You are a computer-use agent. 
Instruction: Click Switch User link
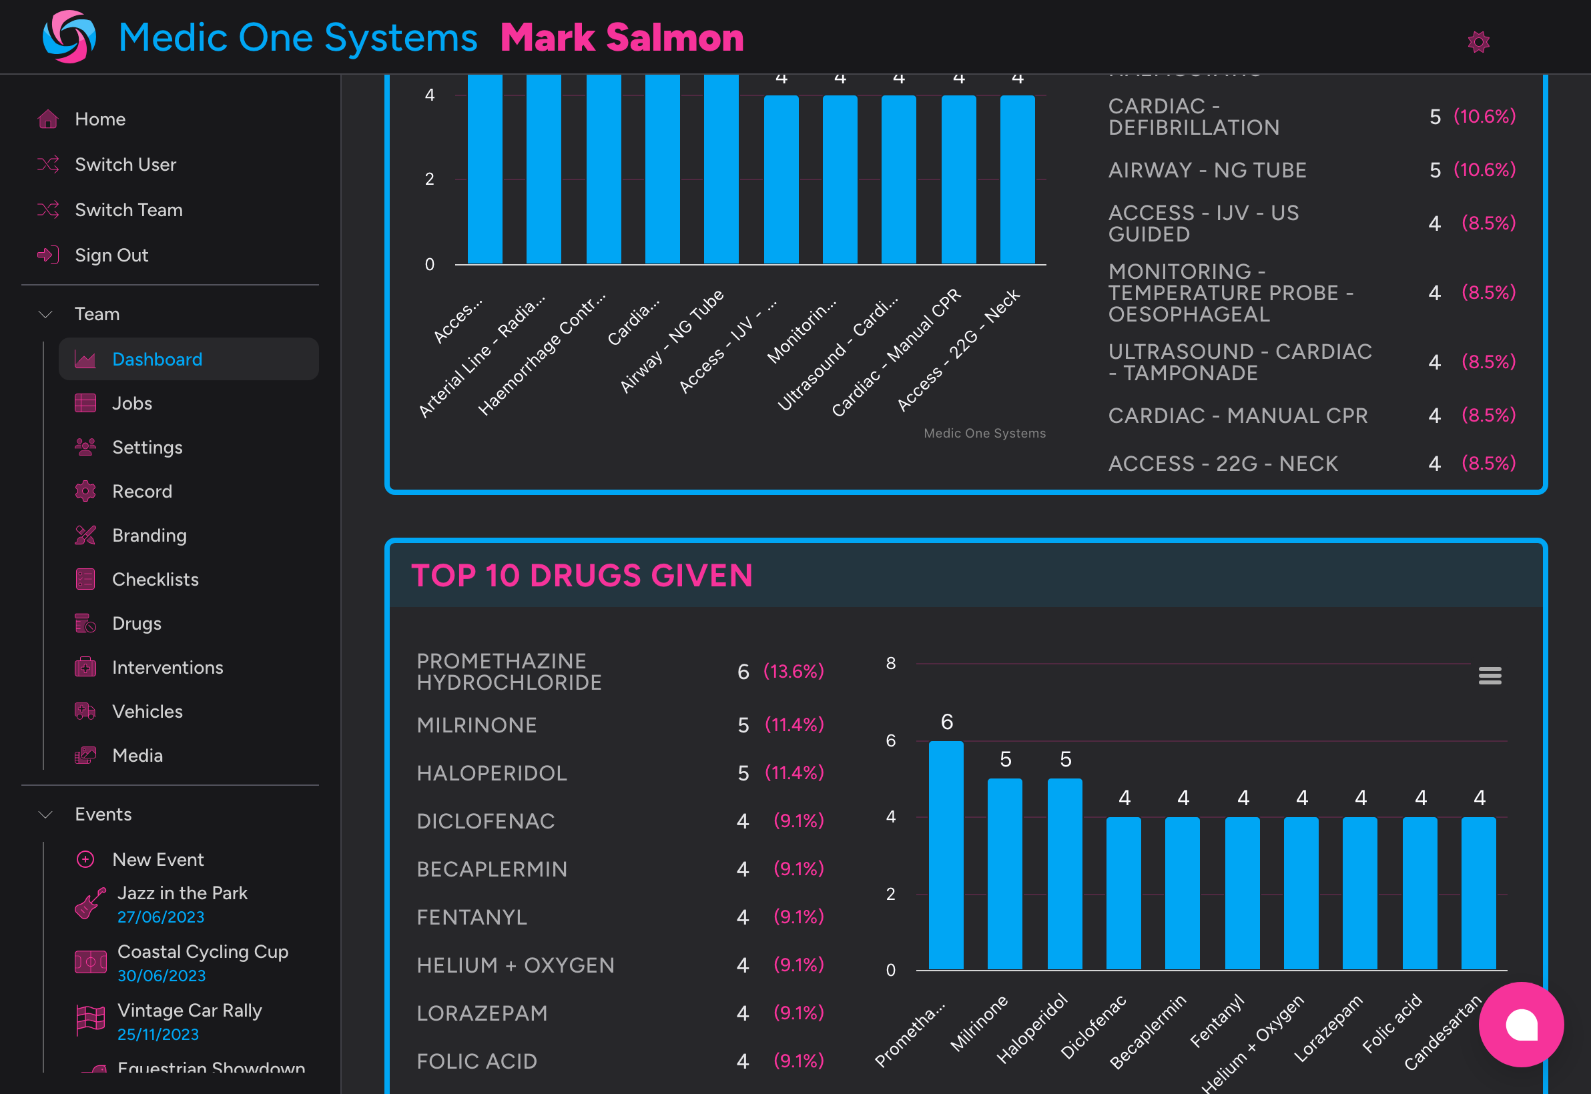pos(125,165)
